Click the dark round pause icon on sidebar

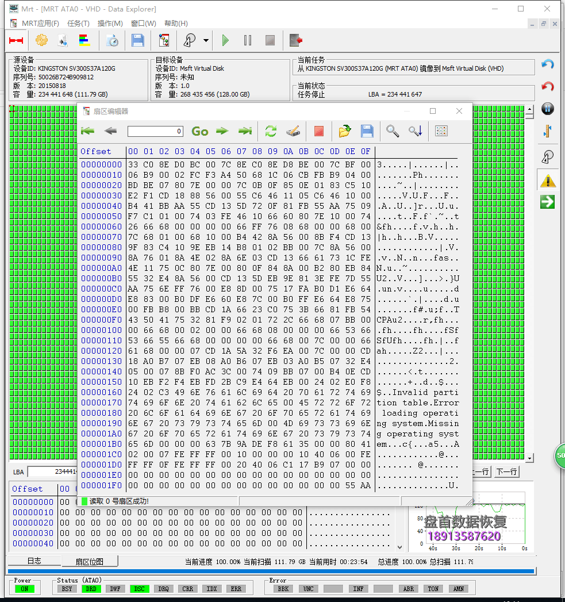pyautogui.click(x=548, y=109)
